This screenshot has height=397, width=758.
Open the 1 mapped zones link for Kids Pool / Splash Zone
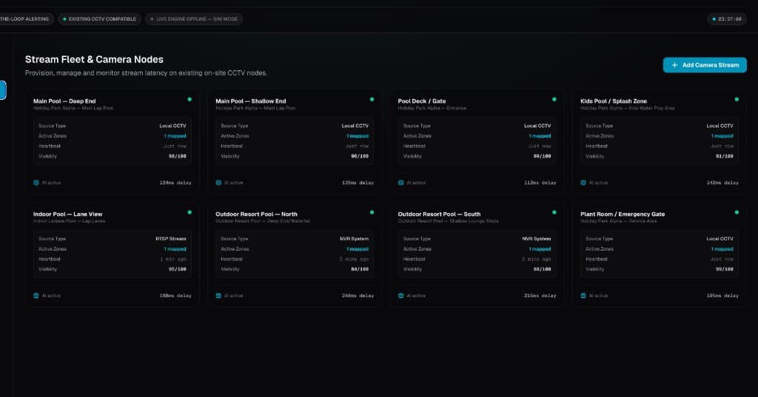[x=722, y=136]
